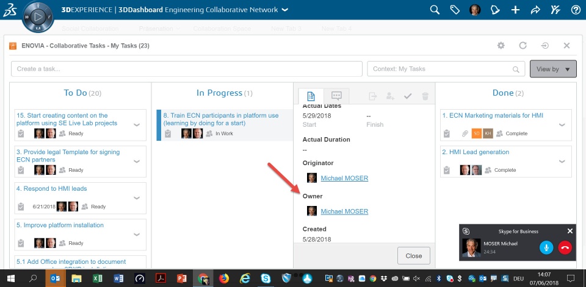Click the search magnifier in top bar
586x287 pixels.
(435, 10)
